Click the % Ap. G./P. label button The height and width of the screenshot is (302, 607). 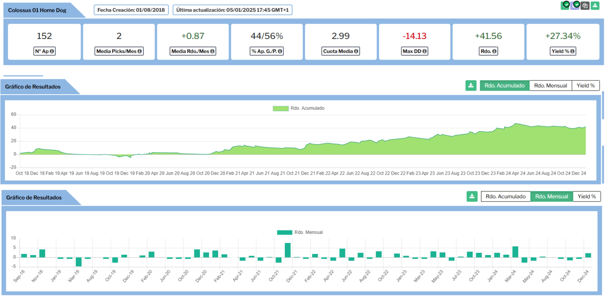point(267,51)
